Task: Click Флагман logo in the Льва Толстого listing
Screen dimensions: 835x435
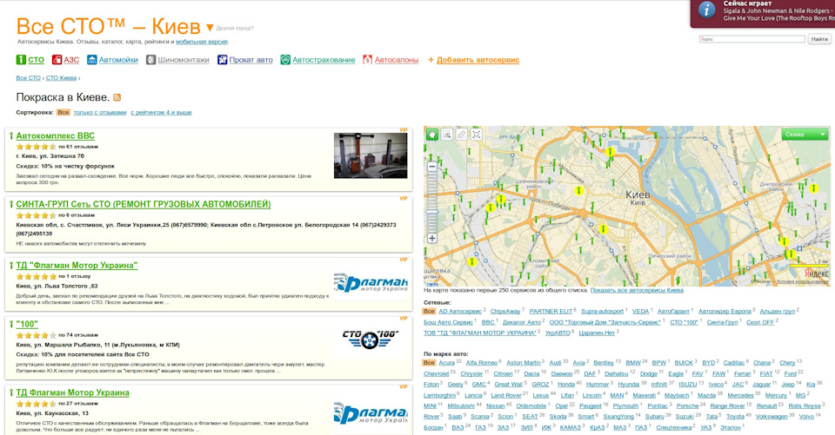Action: click(371, 282)
